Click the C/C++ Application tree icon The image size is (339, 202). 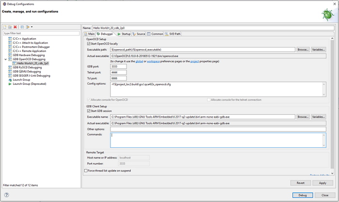10,39
